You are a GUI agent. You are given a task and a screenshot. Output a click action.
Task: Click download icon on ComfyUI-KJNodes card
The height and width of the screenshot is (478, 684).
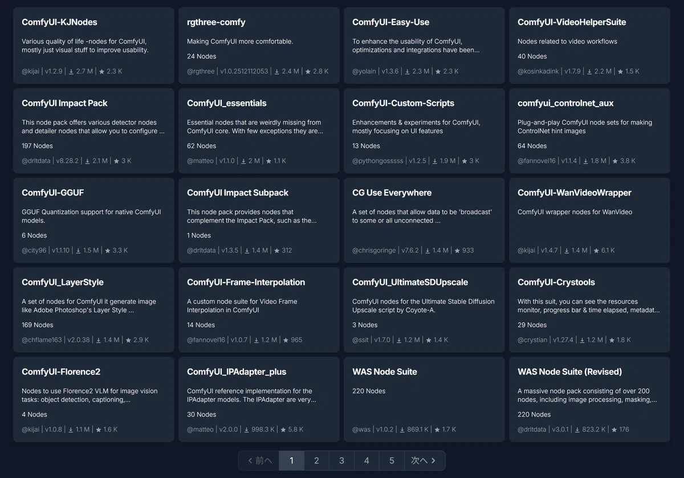tap(71, 72)
